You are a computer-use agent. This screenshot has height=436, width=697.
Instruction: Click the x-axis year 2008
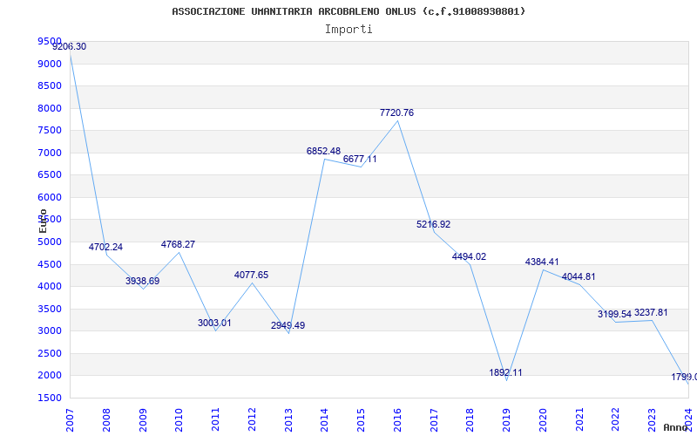106,420
